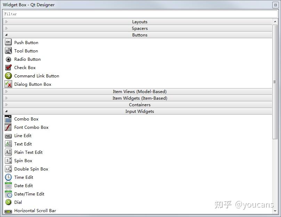This screenshot has width=281, height=217.
Task: Select the Dial label
Action: pyautogui.click(x=18, y=202)
